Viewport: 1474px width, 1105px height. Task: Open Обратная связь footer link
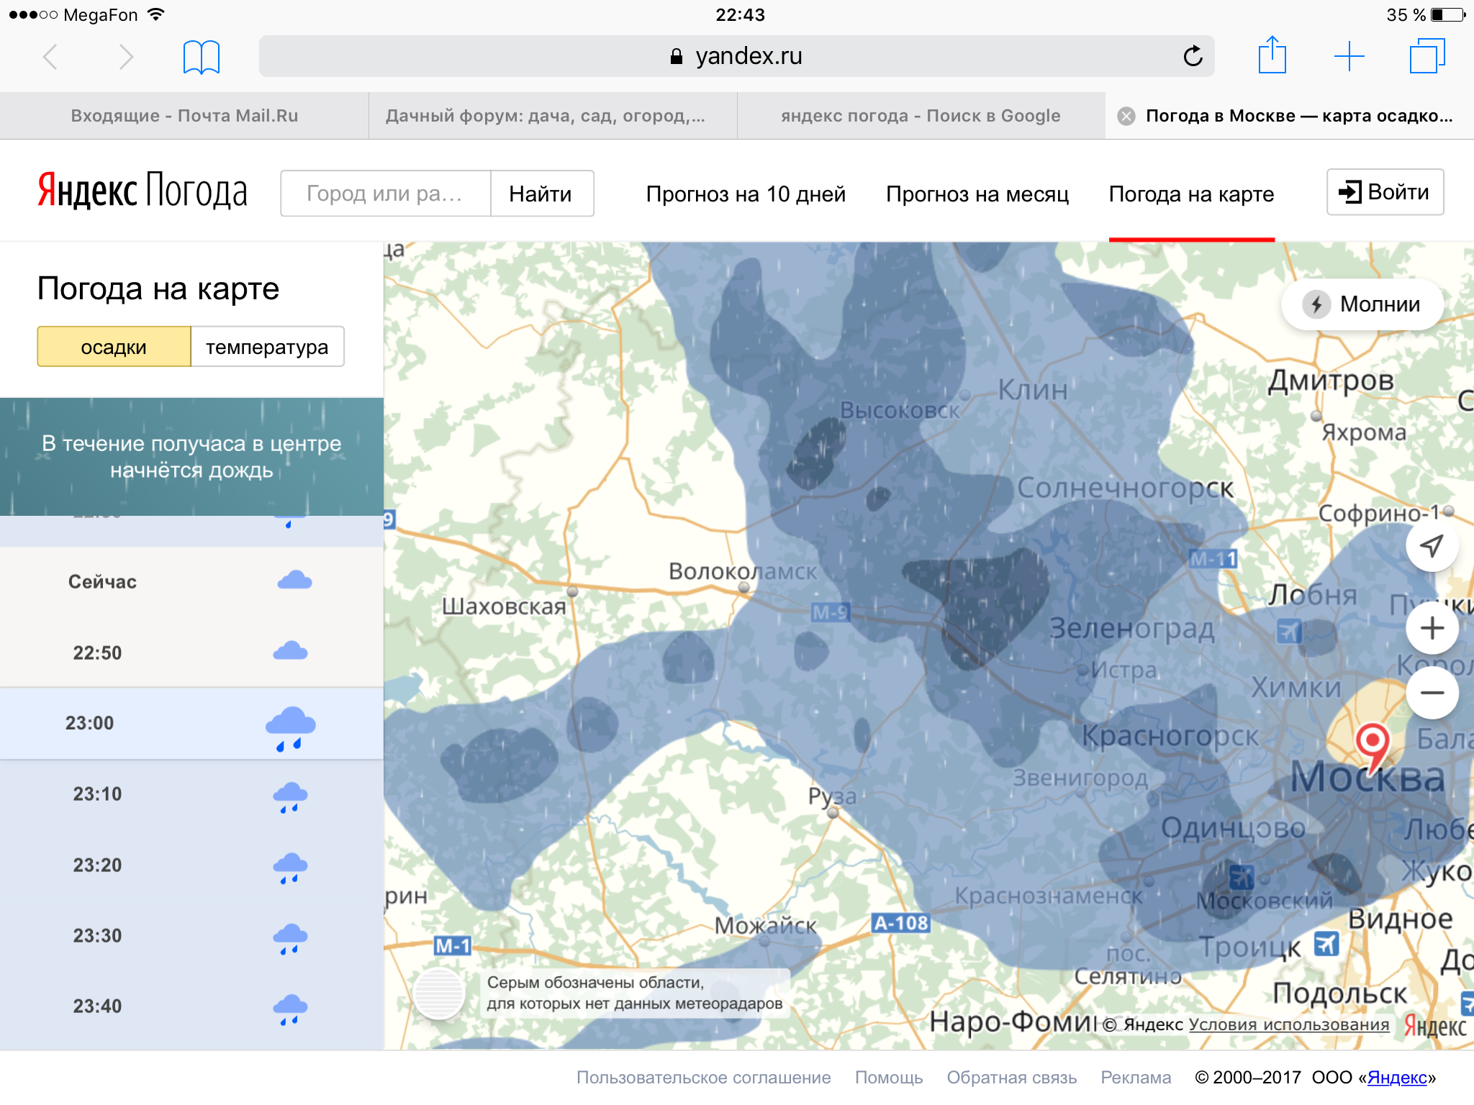(x=1011, y=1078)
